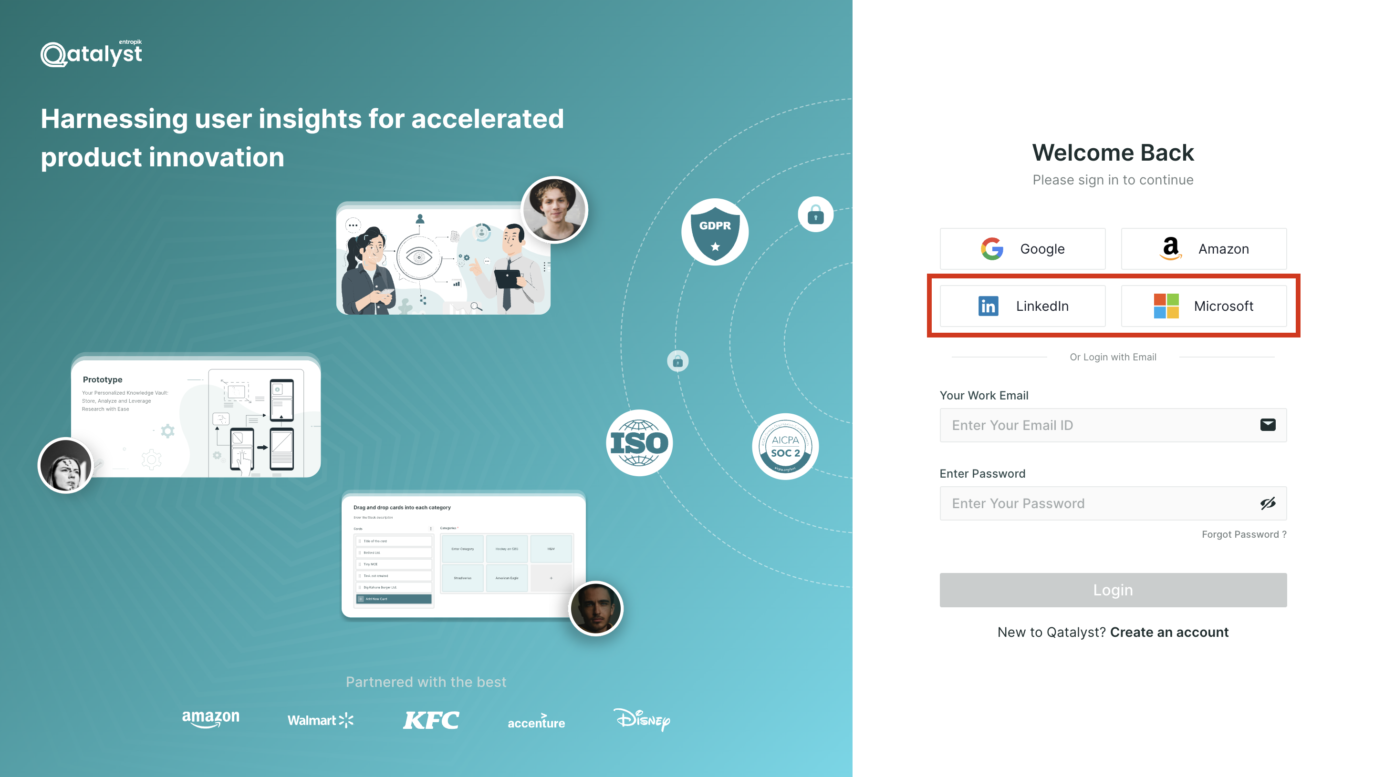Click the Prototype feature card

click(196, 415)
